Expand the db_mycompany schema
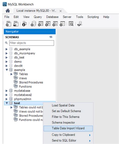 tap(7, 53)
